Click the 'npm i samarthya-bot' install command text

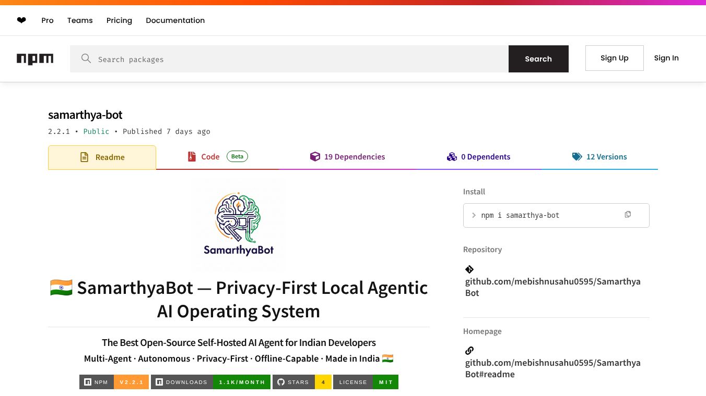click(520, 215)
